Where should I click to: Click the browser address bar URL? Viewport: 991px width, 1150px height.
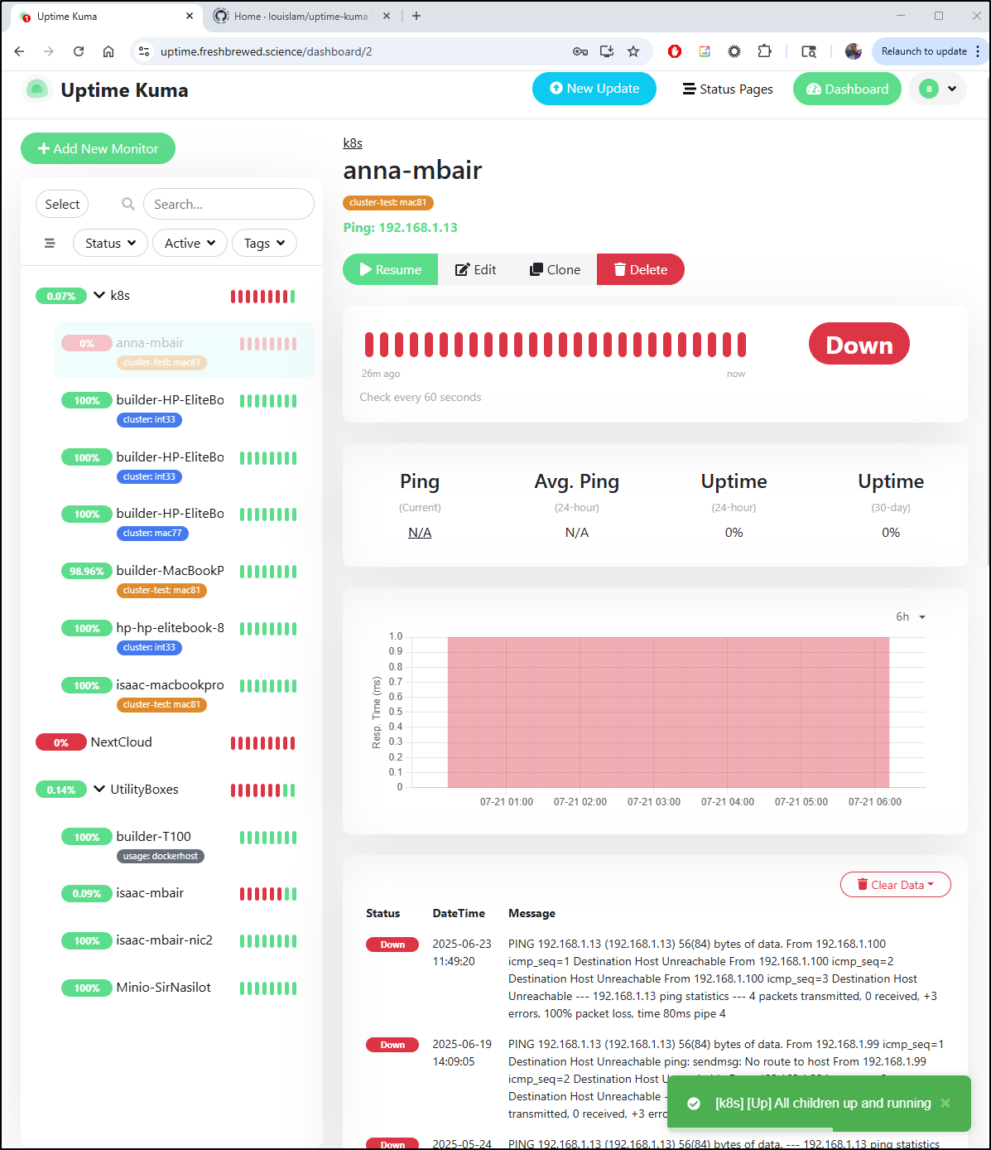pyautogui.click(x=266, y=51)
